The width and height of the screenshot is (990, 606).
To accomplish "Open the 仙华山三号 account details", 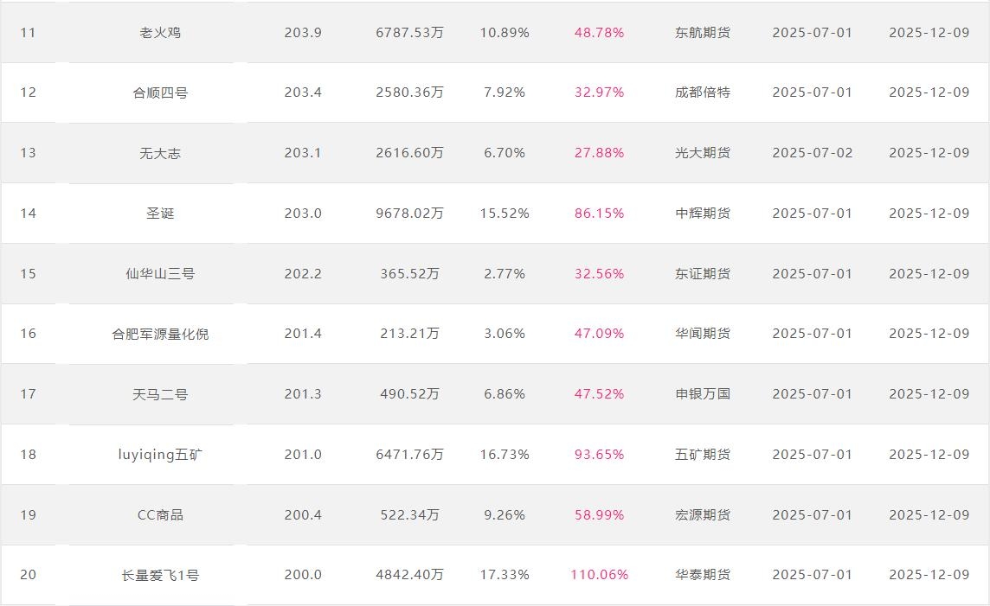I will pos(160,274).
